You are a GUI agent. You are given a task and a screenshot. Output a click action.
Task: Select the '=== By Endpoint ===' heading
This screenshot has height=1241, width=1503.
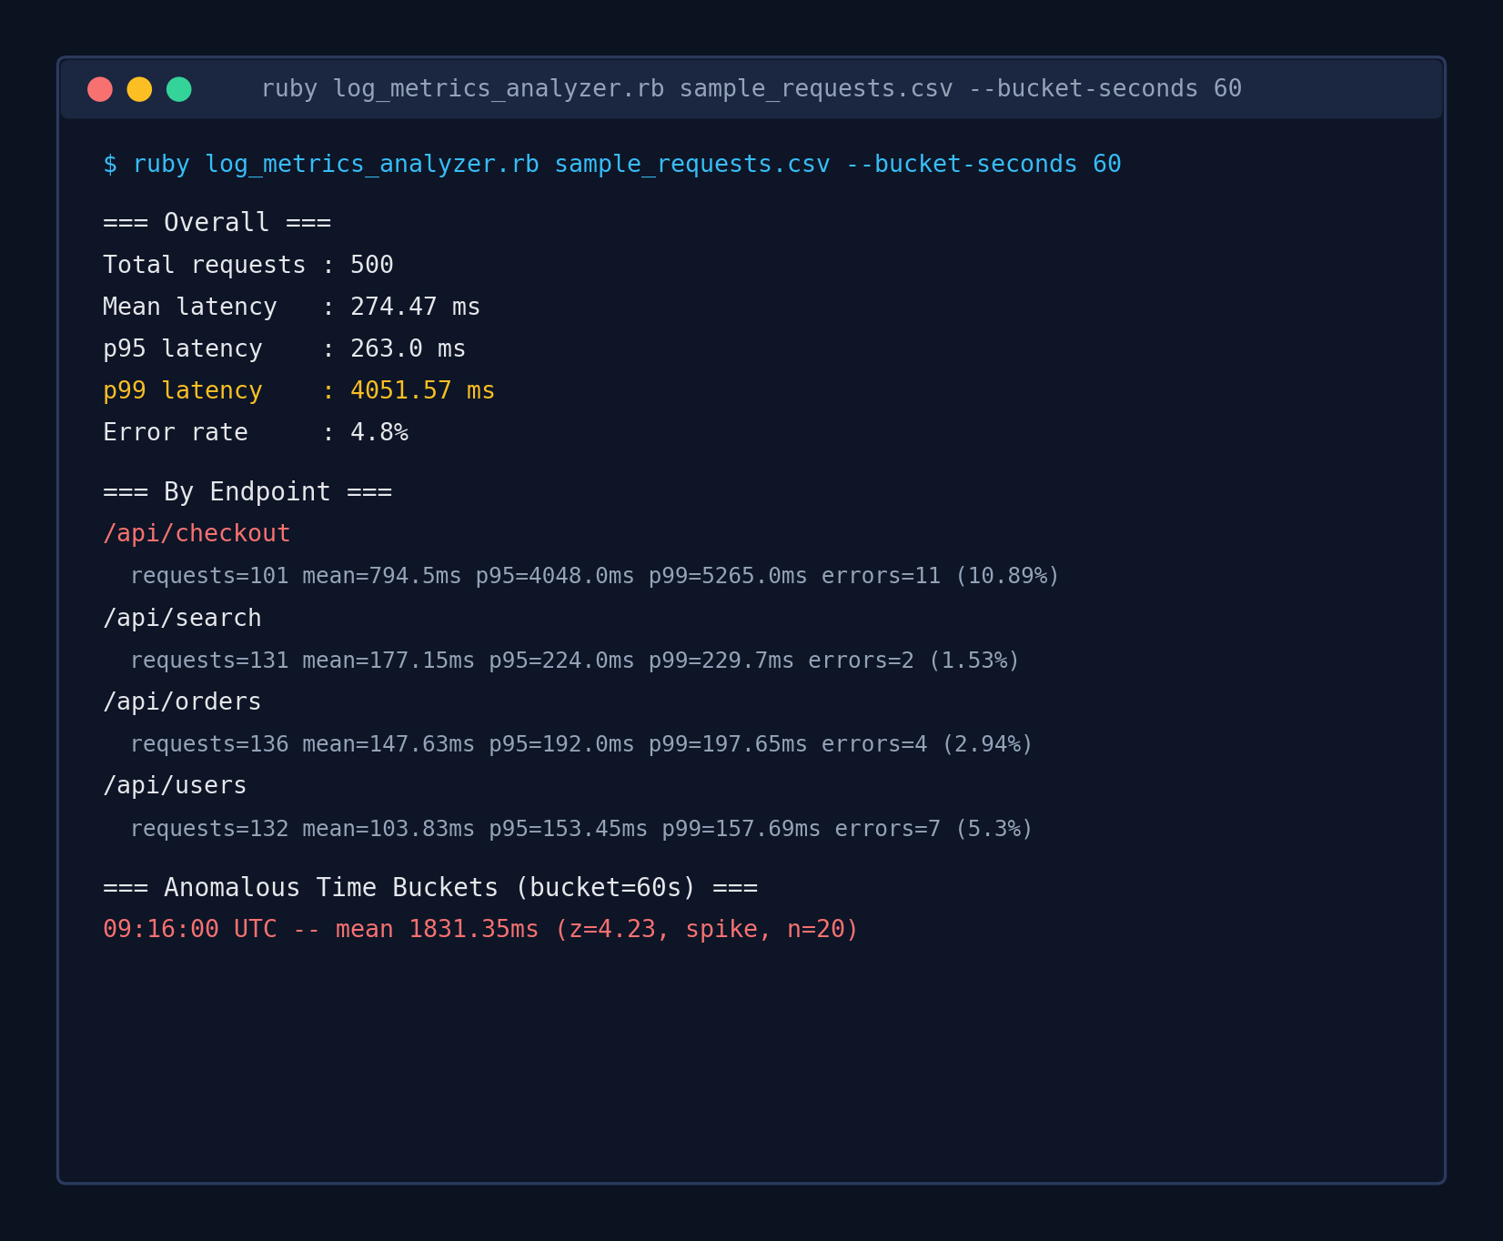pos(247,492)
